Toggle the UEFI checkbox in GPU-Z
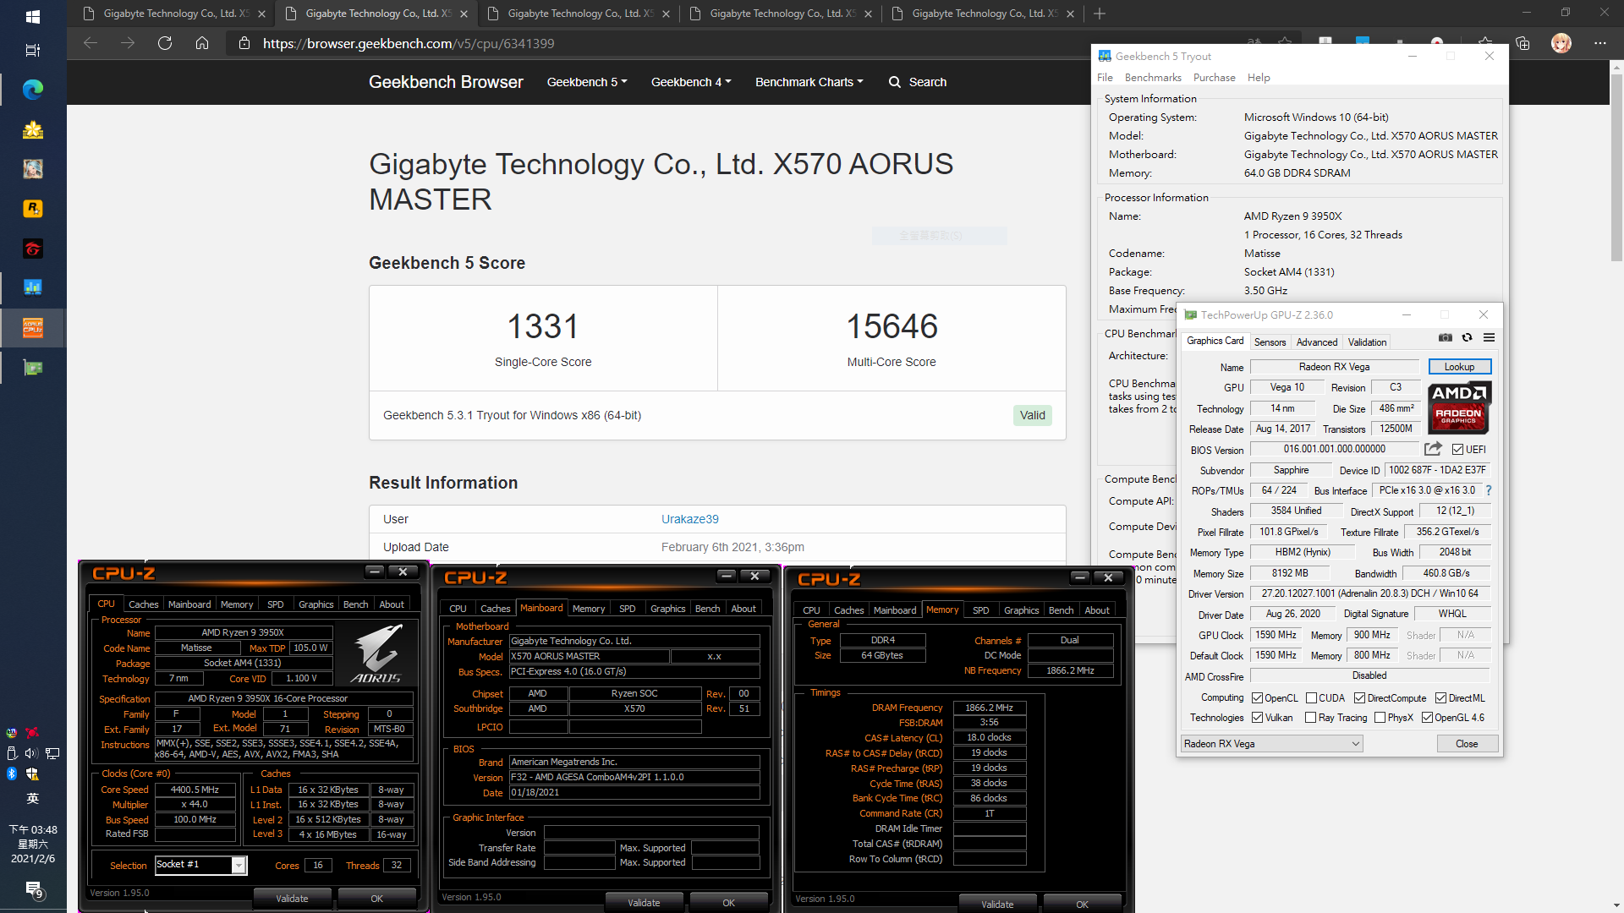 [1458, 450]
